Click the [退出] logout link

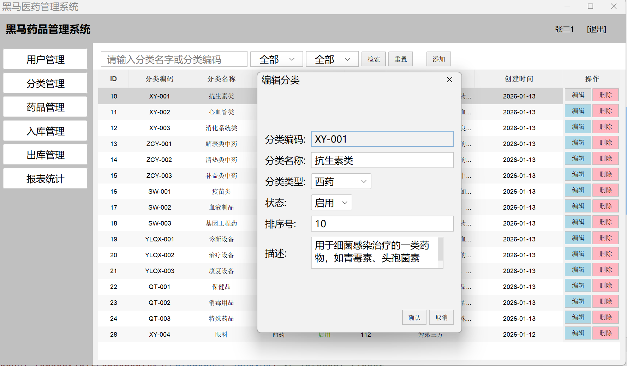tap(596, 29)
